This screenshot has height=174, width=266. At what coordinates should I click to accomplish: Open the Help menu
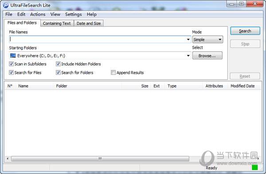[x=92, y=15]
